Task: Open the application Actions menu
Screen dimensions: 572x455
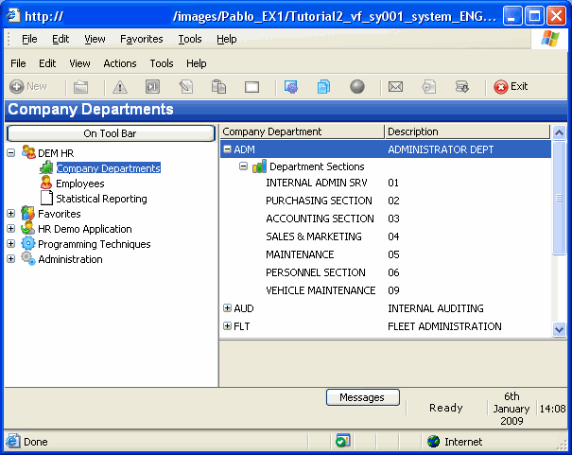Action: 120,63
